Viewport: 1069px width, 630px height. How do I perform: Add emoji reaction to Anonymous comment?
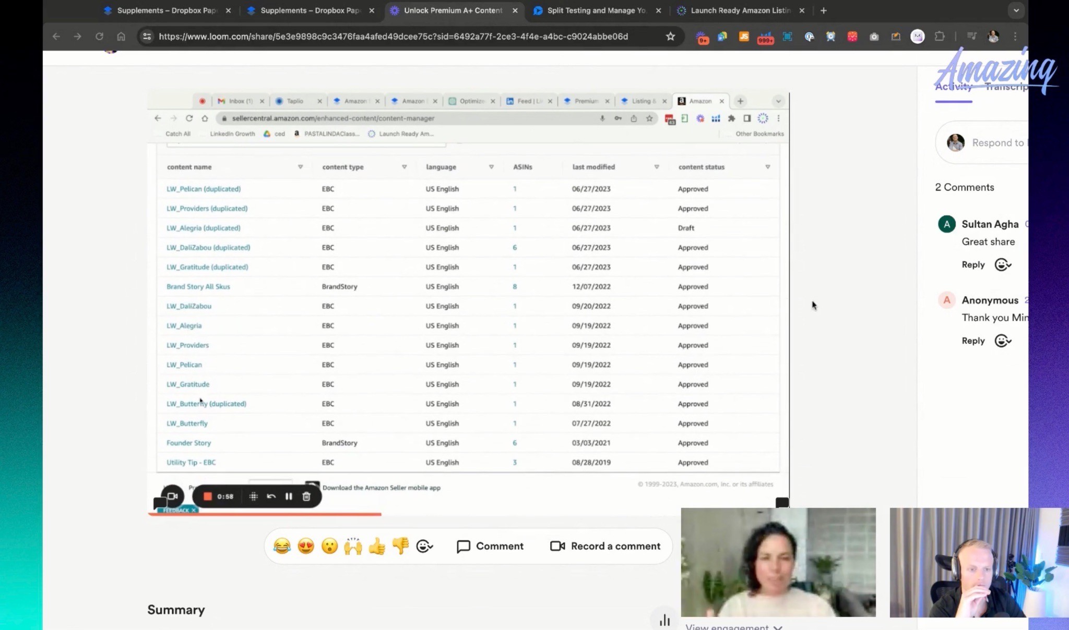(1003, 341)
